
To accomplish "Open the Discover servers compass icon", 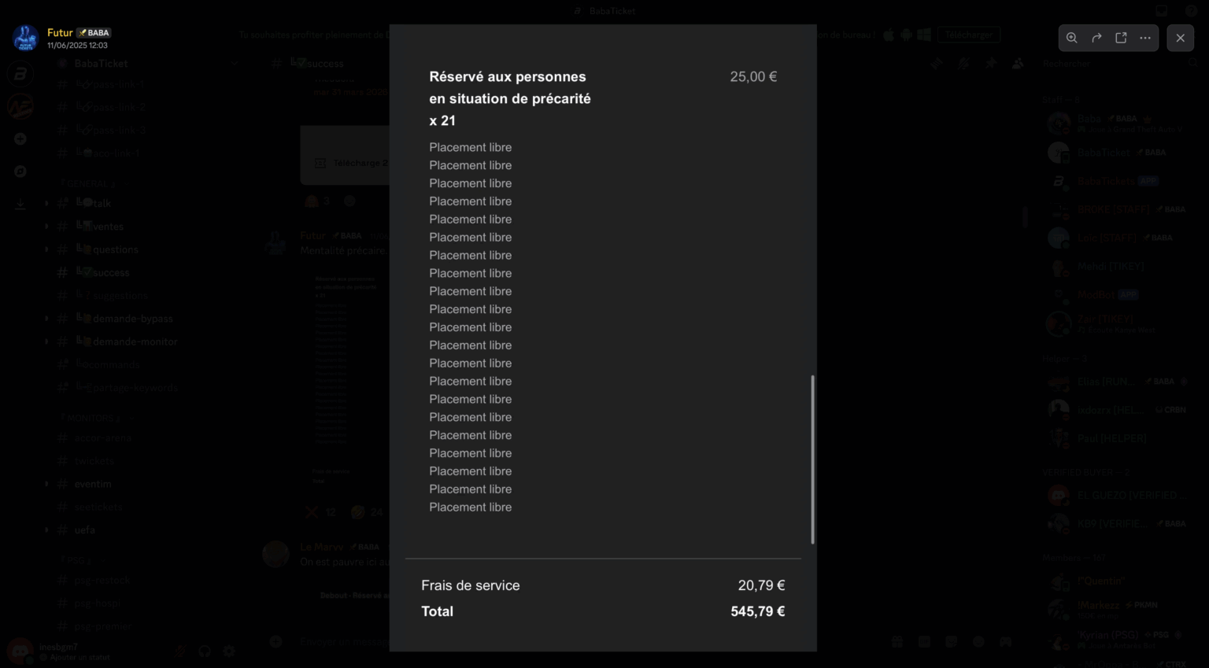I will 20,172.
